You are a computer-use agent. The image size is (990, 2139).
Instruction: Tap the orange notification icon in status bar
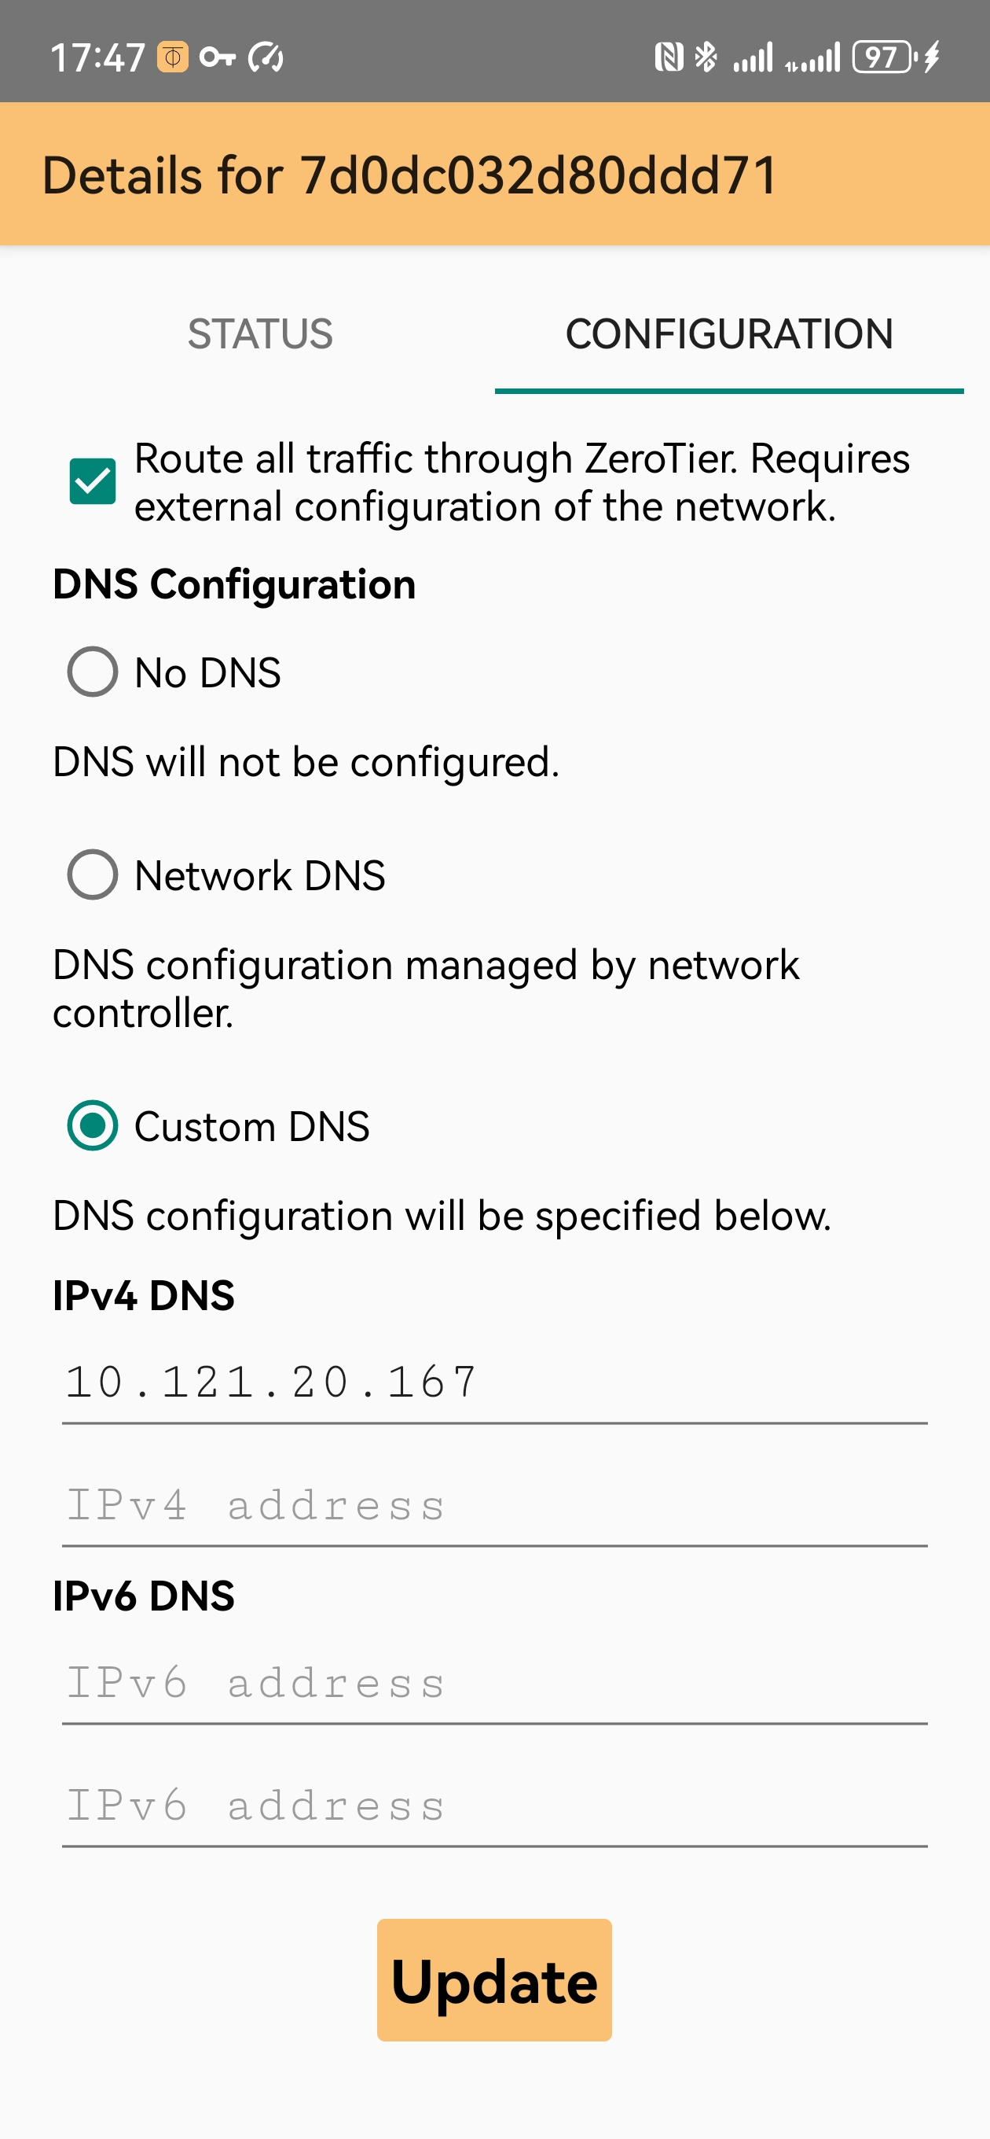coord(173,57)
